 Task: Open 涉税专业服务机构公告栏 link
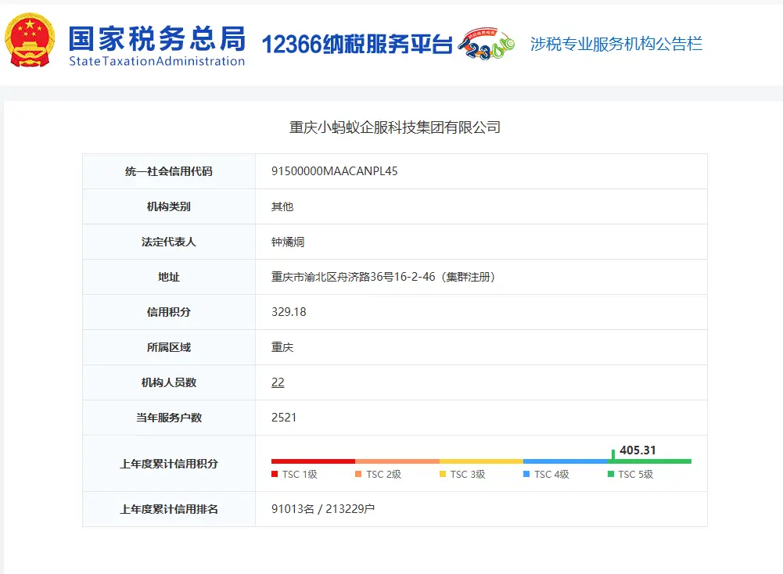pyautogui.click(x=616, y=44)
